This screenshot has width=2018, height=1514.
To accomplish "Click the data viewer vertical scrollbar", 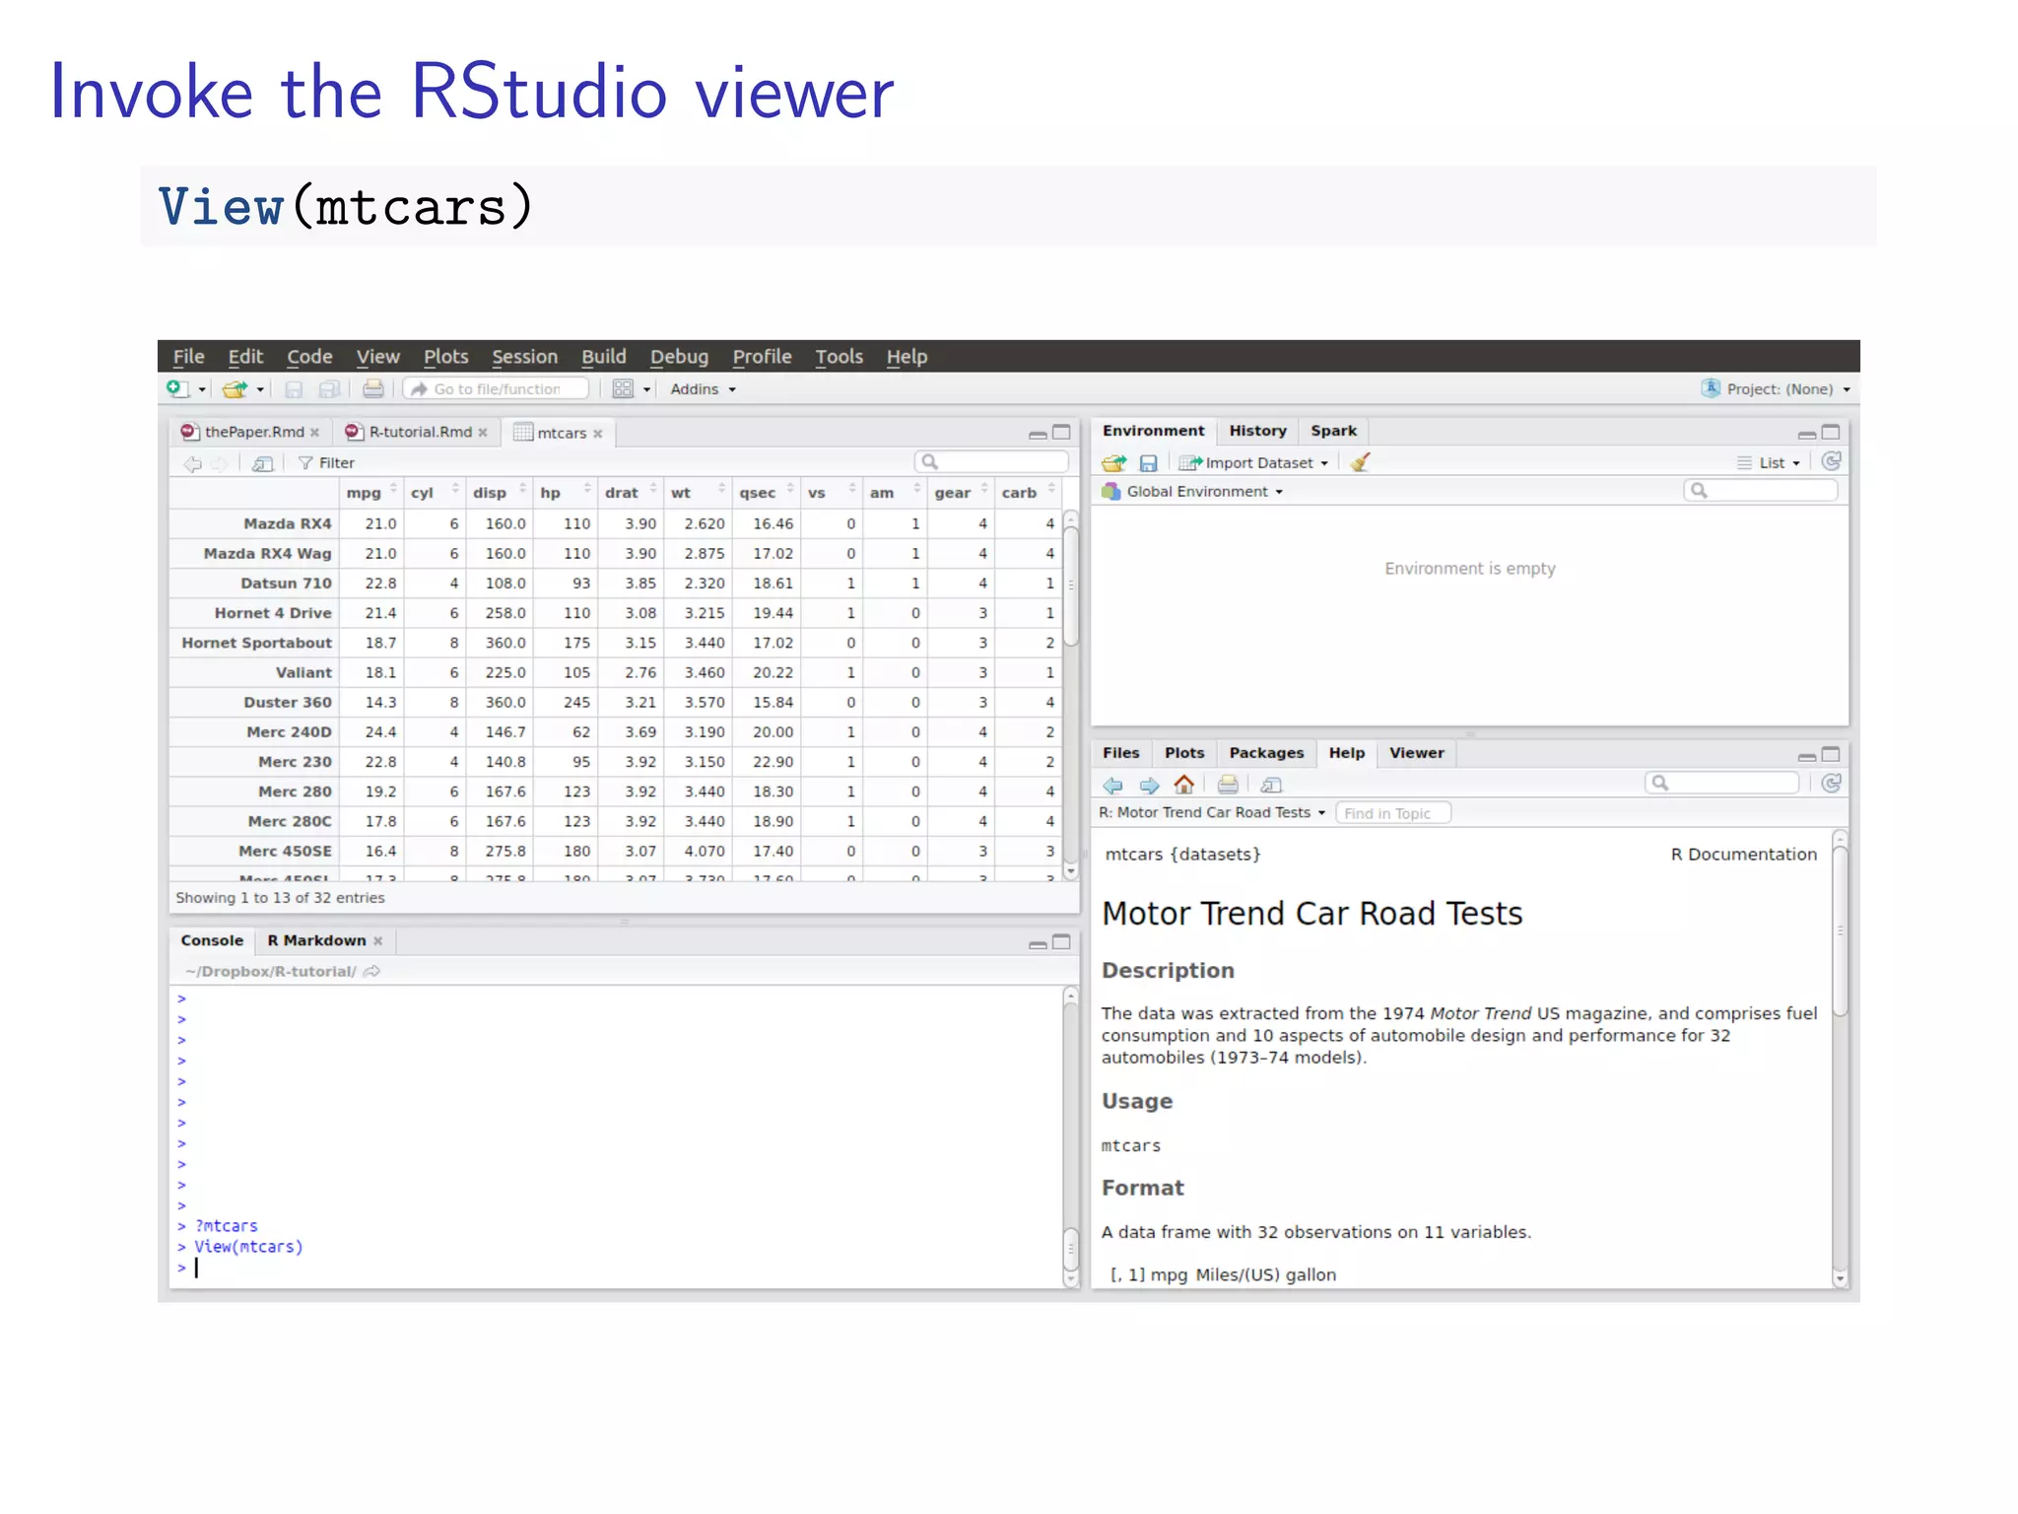I will 1071,694.
